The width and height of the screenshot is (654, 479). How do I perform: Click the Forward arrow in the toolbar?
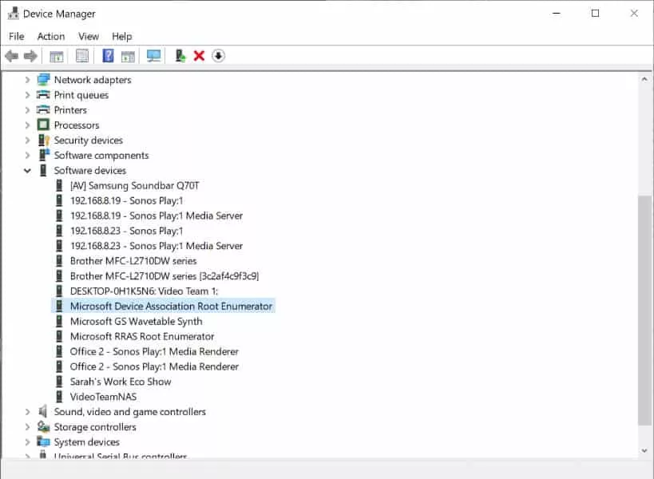click(x=30, y=55)
